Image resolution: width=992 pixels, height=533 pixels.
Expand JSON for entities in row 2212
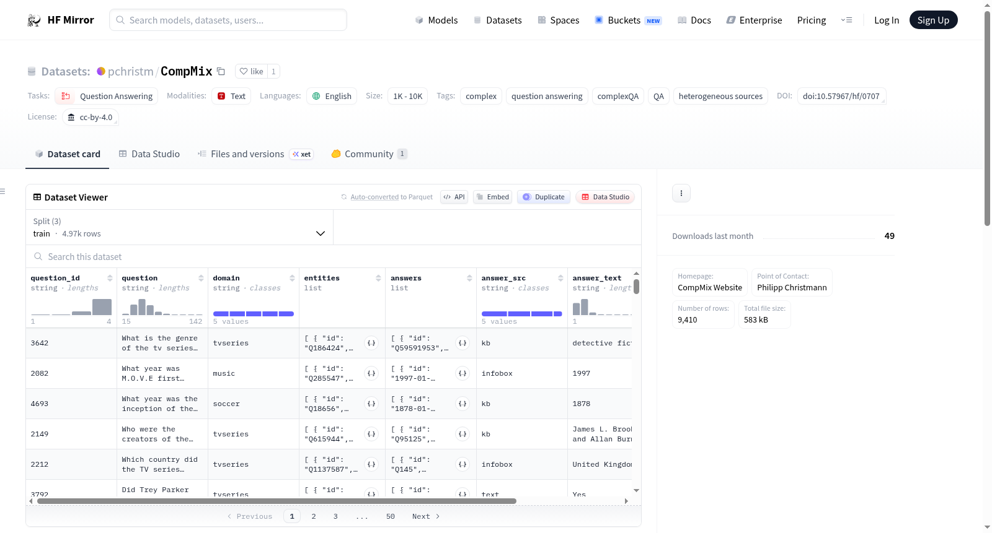click(x=371, y=464)
